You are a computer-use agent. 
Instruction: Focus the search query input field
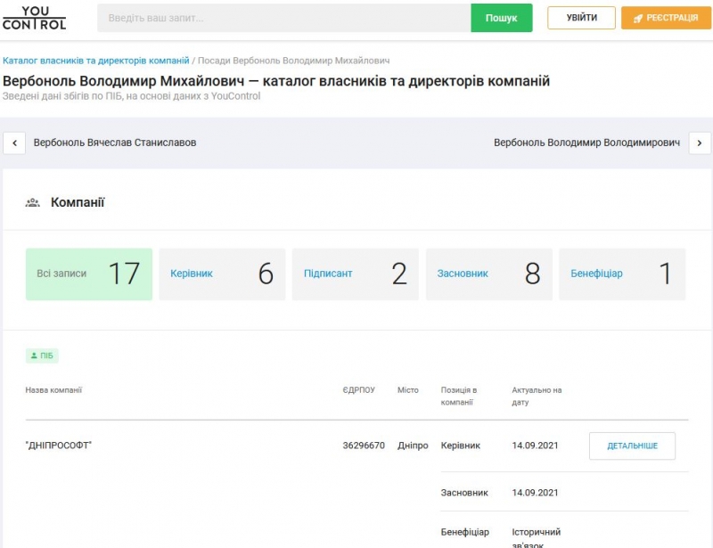point(283,18)
